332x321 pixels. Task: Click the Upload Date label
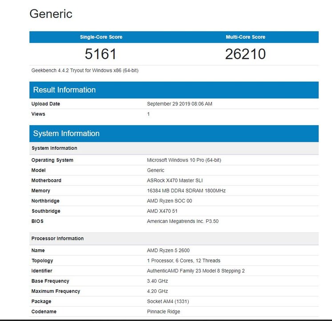pos(46,104)
